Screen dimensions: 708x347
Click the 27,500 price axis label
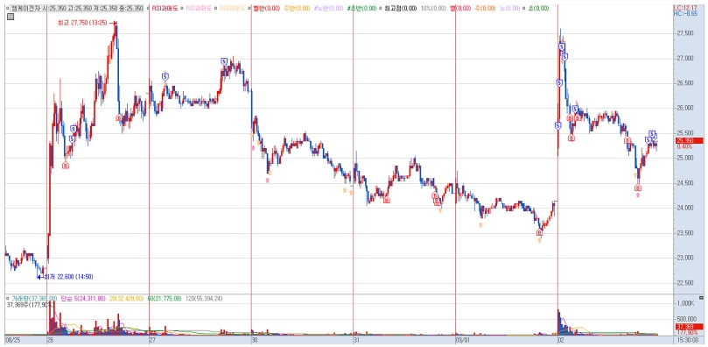(686, 34)
